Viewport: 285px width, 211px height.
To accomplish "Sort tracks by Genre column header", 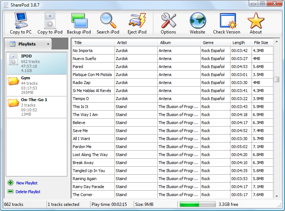I will point(215,43).
